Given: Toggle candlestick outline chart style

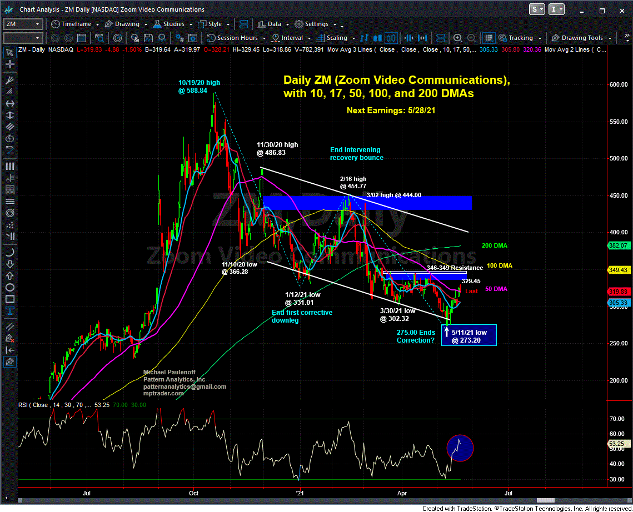Looking at the screenshot, I should [x=391, y=38].
